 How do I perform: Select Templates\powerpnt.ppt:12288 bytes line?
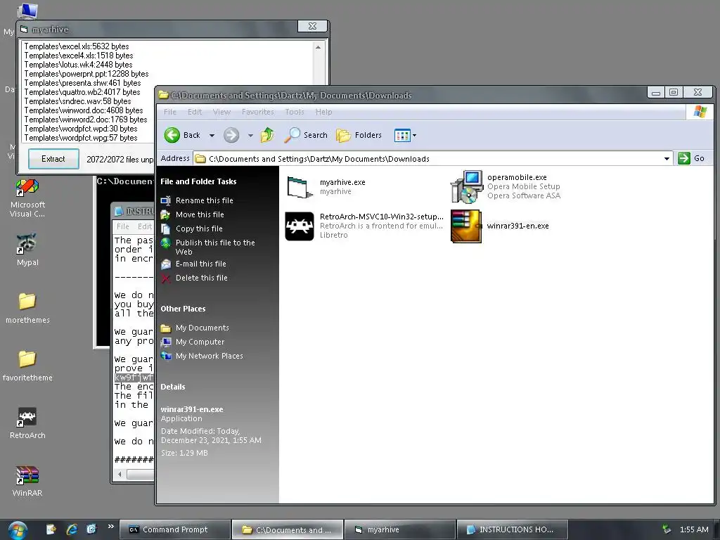pyautogui.click(x=86, y=74)
